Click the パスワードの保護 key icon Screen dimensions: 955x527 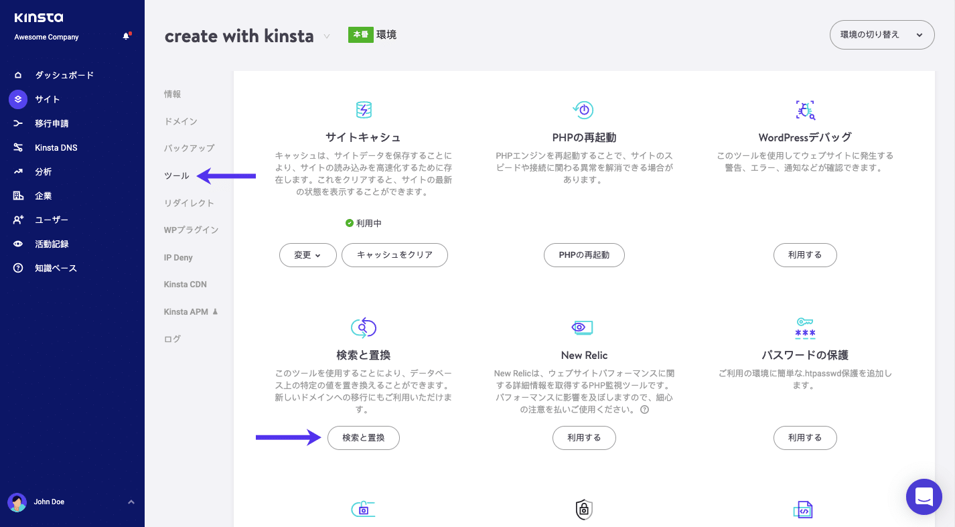(805, 327)
